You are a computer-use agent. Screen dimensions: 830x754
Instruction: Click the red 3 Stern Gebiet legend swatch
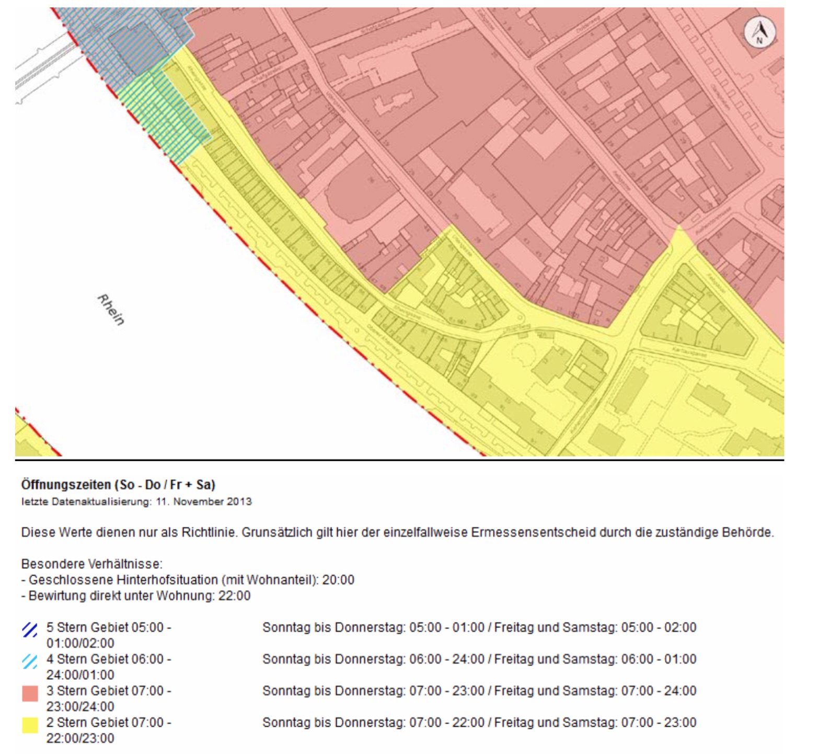(x=30, y=694)
